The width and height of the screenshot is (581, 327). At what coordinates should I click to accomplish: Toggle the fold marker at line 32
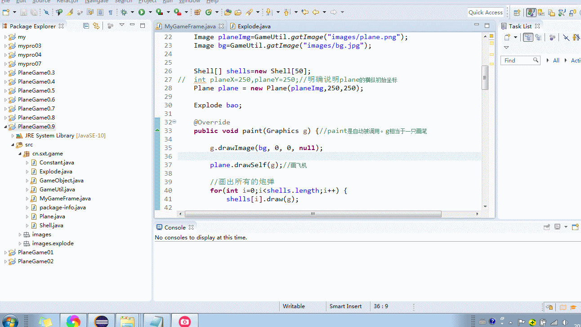(x=174, y=122)
